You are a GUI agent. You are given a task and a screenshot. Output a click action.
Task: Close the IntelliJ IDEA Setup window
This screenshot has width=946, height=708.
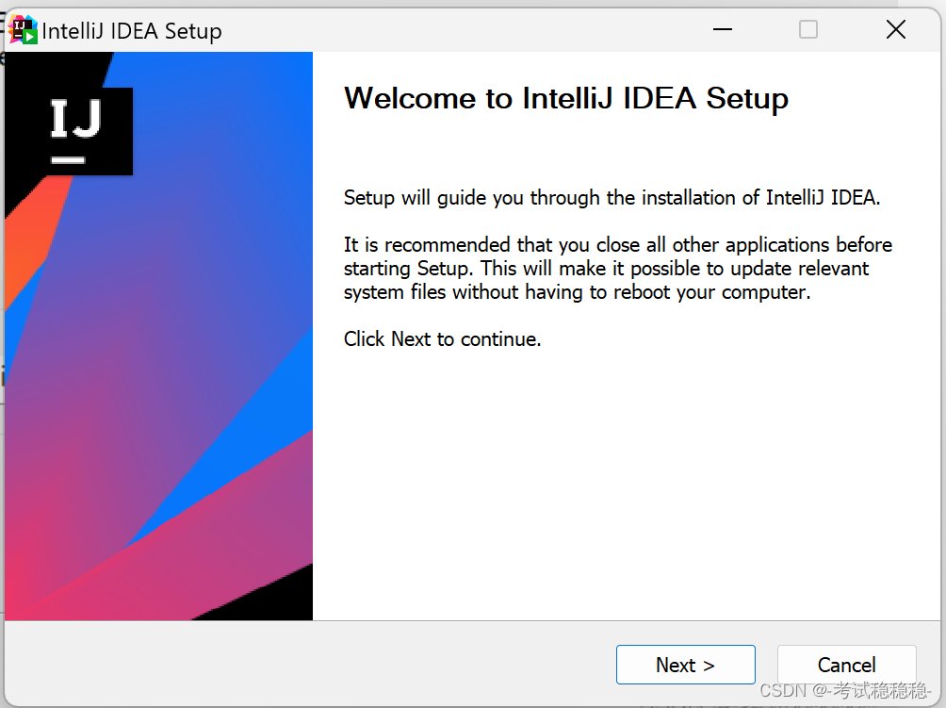tap(895, 29)
